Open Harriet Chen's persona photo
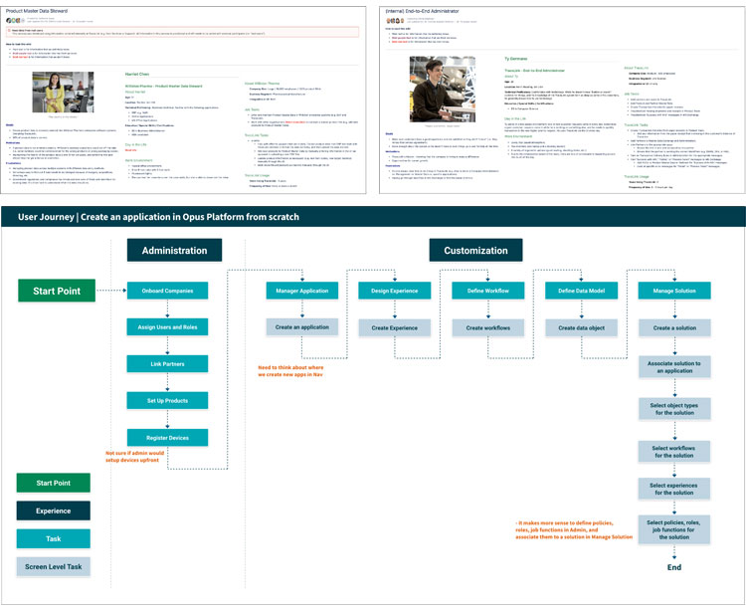The width and height of the screenshot is (746, 612). [x=63, y=93]
